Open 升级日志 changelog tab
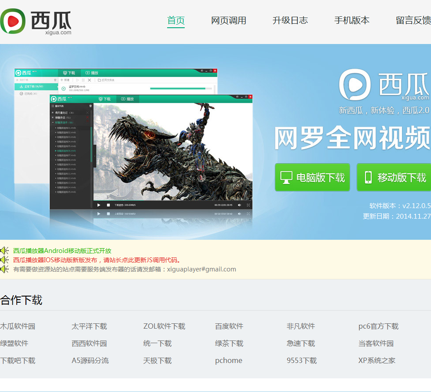Viewport: 431px width, 392px height. click(x=290, y=20)
